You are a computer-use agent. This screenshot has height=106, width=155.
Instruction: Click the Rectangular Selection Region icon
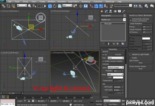tap(39, 6)
